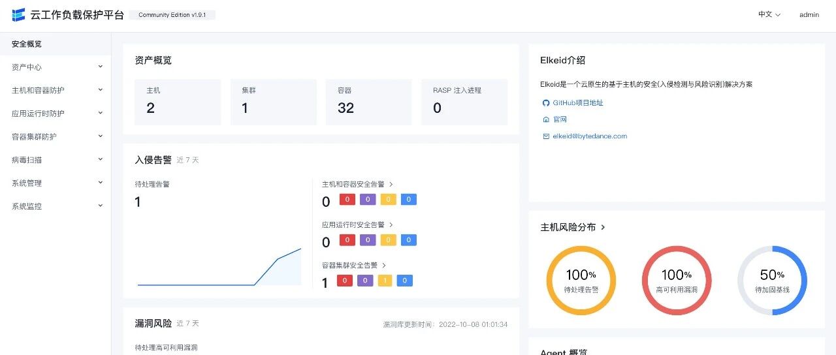Click the 容器 asset card showing 32
This screenshot has width=836, height=355.
click(369, 102)
